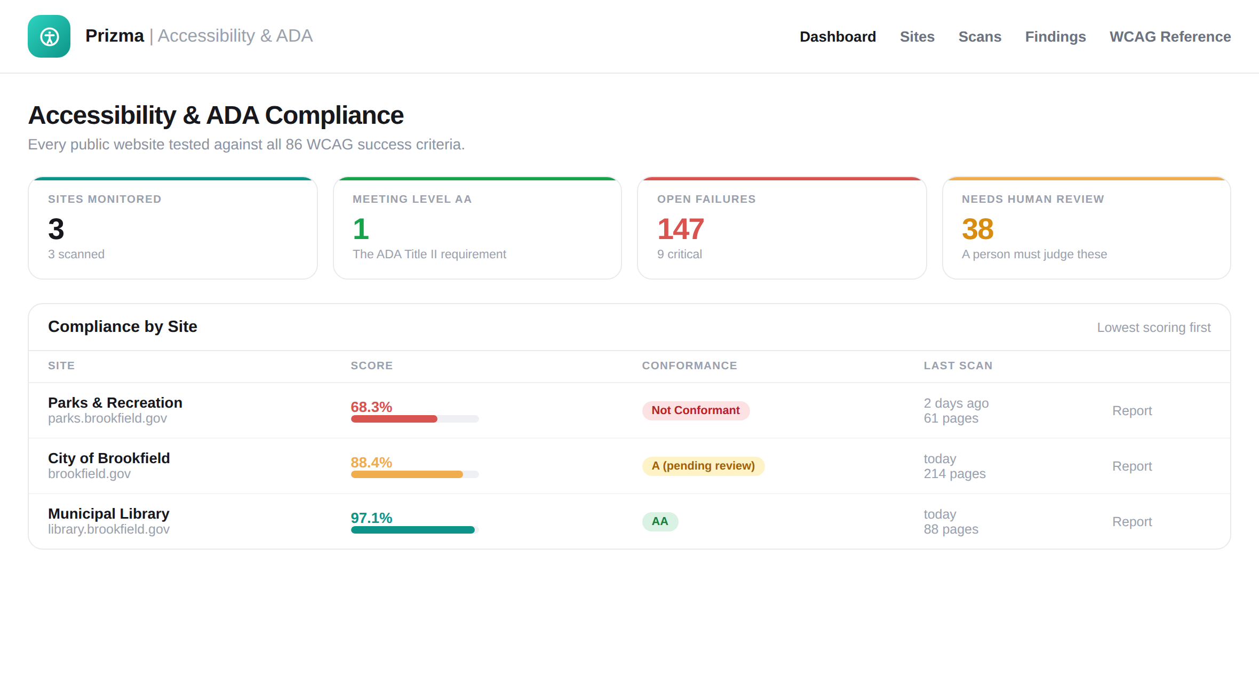Click the City of Brookfield site name

click(x=109, y=458)
